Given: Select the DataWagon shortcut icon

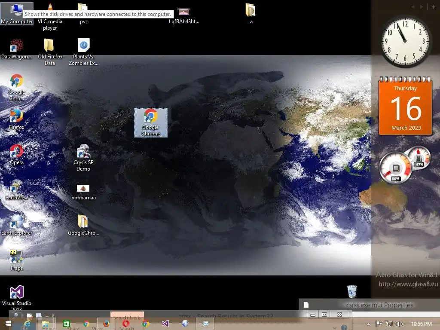Looking at the screenshot, I should point(17,49).
